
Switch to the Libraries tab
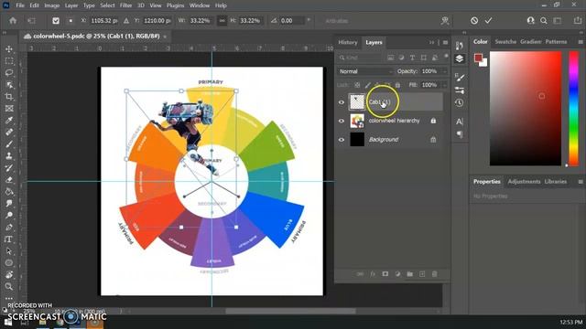tap(556, 182)
